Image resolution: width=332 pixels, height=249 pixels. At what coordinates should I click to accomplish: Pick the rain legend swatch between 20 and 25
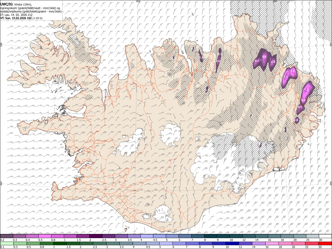(299, 243)
